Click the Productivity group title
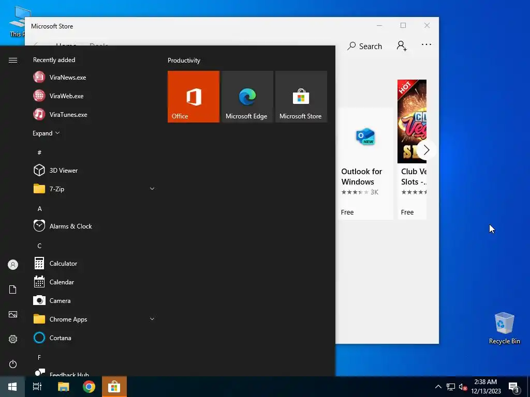Image resolution: width=530 pixels, height=397 pixels. pyautogui.click(x=184, y=60)
